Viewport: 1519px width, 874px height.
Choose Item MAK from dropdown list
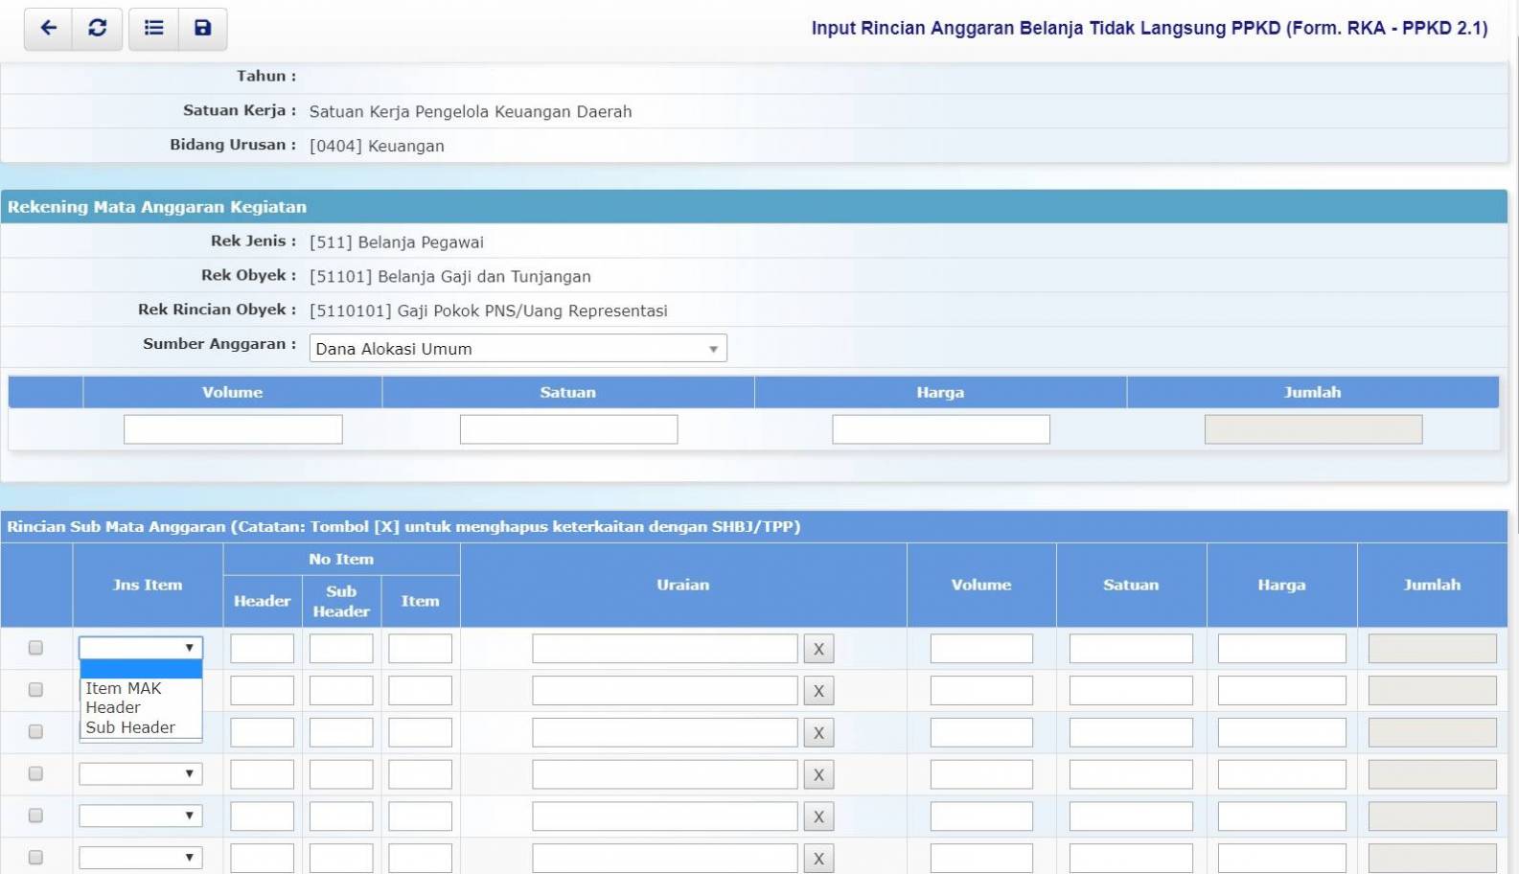[x=141, y=688]
